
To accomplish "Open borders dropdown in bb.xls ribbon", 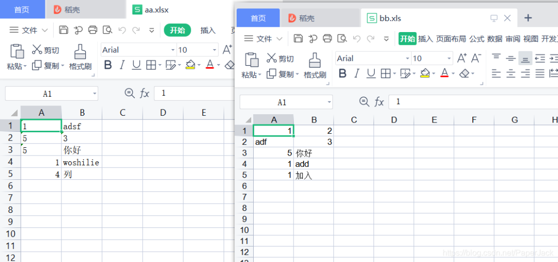I will tap(395, 74).
